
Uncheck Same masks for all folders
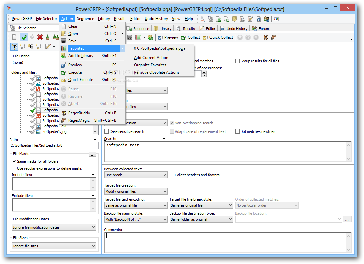coord(14,161)
